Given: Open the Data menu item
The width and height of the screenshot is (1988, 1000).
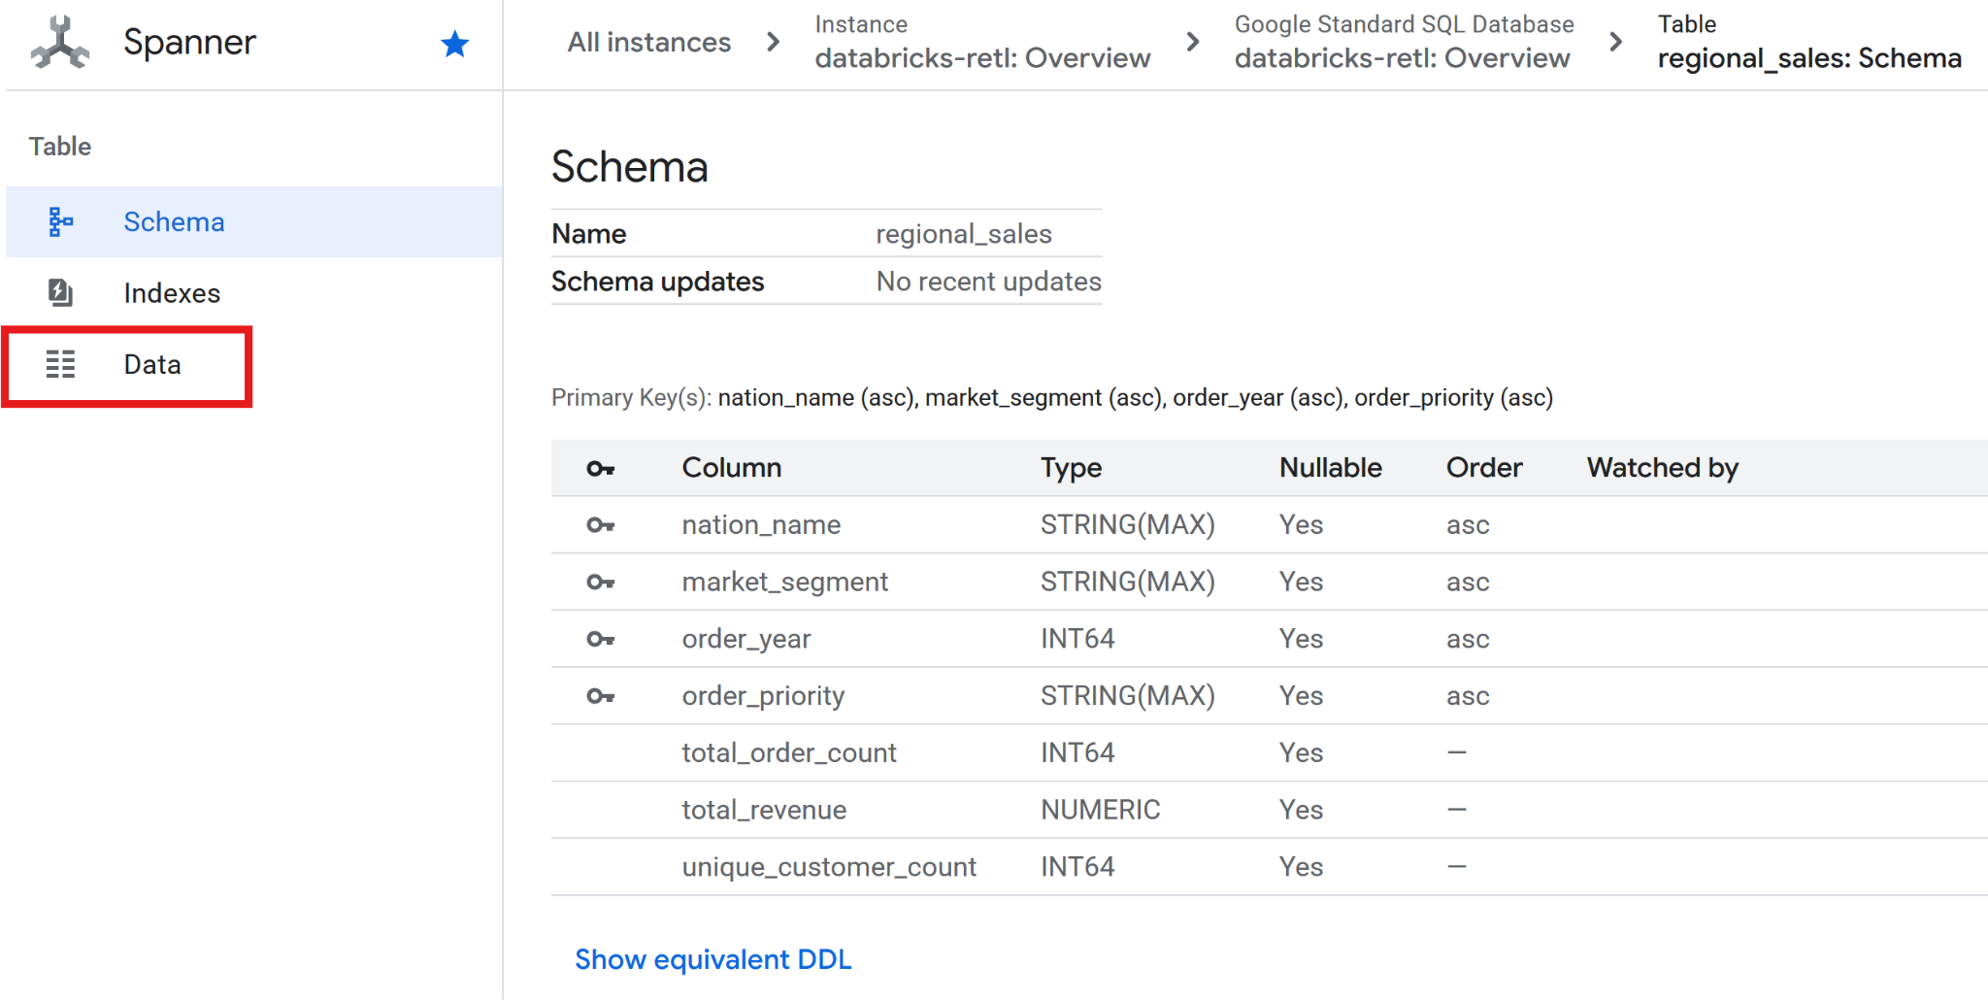Looking at the screenshot, I should click(152, 364).
